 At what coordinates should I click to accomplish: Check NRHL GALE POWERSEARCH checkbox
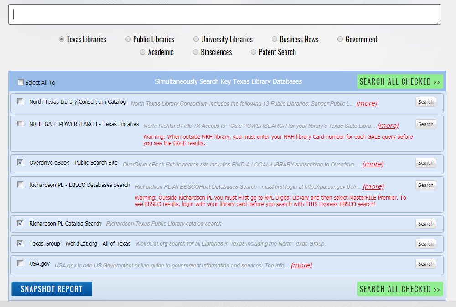point(21,124)
